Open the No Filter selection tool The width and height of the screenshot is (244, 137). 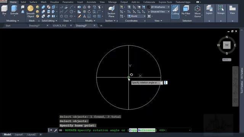(186, 11)
